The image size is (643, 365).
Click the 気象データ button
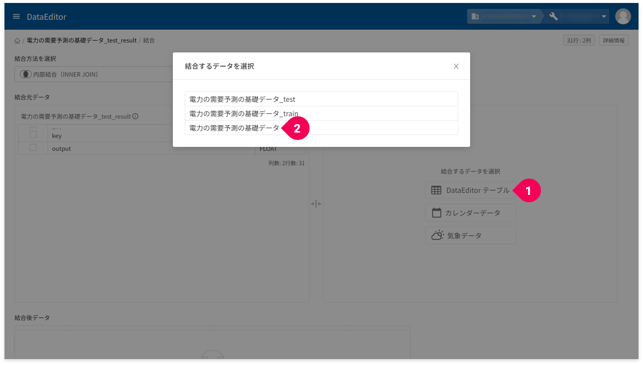coord(470,235)
